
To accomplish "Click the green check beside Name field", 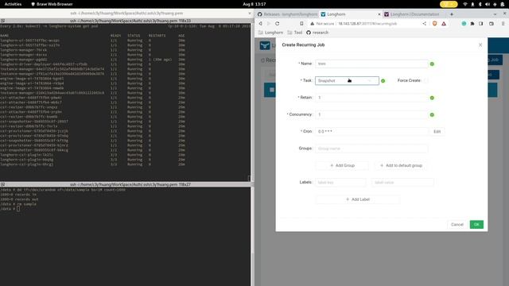I will pyautogui.click(x=432, y=64).
